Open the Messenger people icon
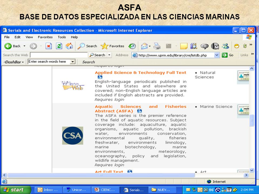Screen dimensions: 259x194 (225, 46)
